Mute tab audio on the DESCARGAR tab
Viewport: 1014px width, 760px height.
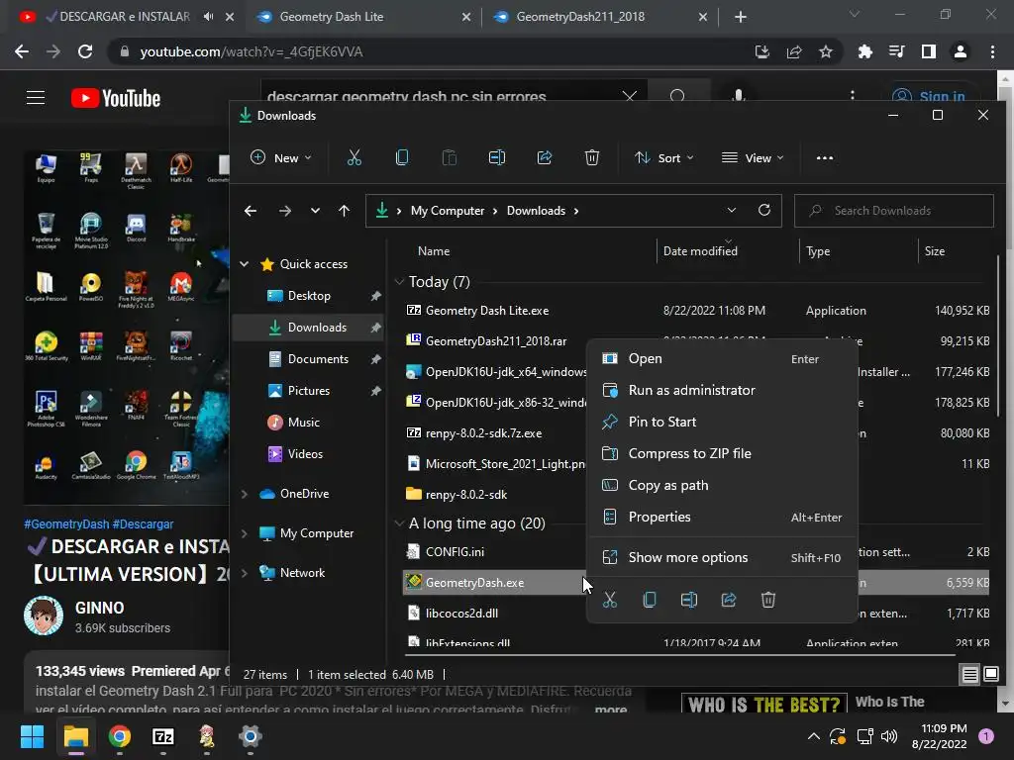208,17
